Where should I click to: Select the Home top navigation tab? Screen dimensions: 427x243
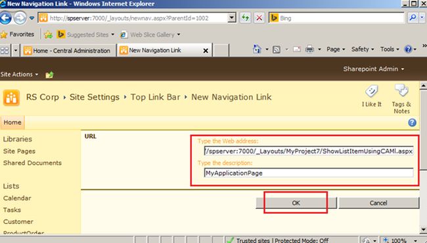pyautogui.click(x=12, y=122)
